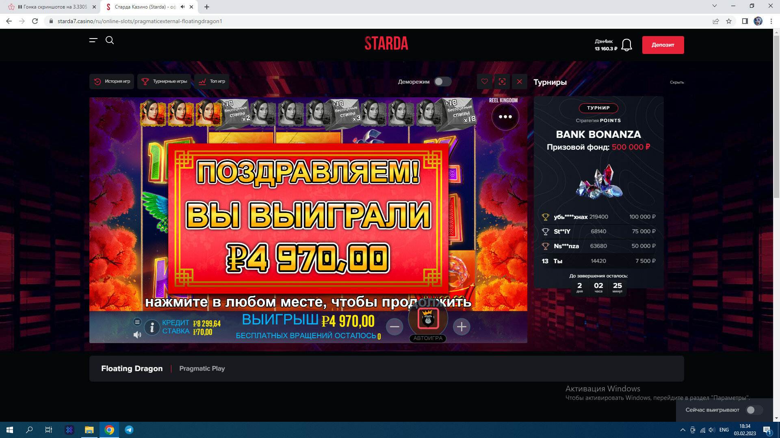Click the red Депозит button
This screenshot has width=780, height=438.
point(663,45)
